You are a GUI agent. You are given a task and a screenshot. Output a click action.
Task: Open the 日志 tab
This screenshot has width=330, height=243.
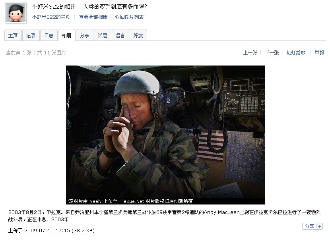pos(49,35)
